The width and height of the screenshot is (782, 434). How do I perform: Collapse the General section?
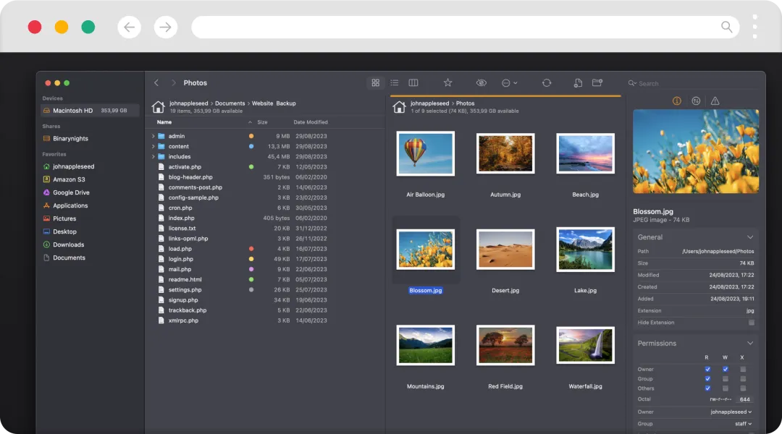point(750,237)
